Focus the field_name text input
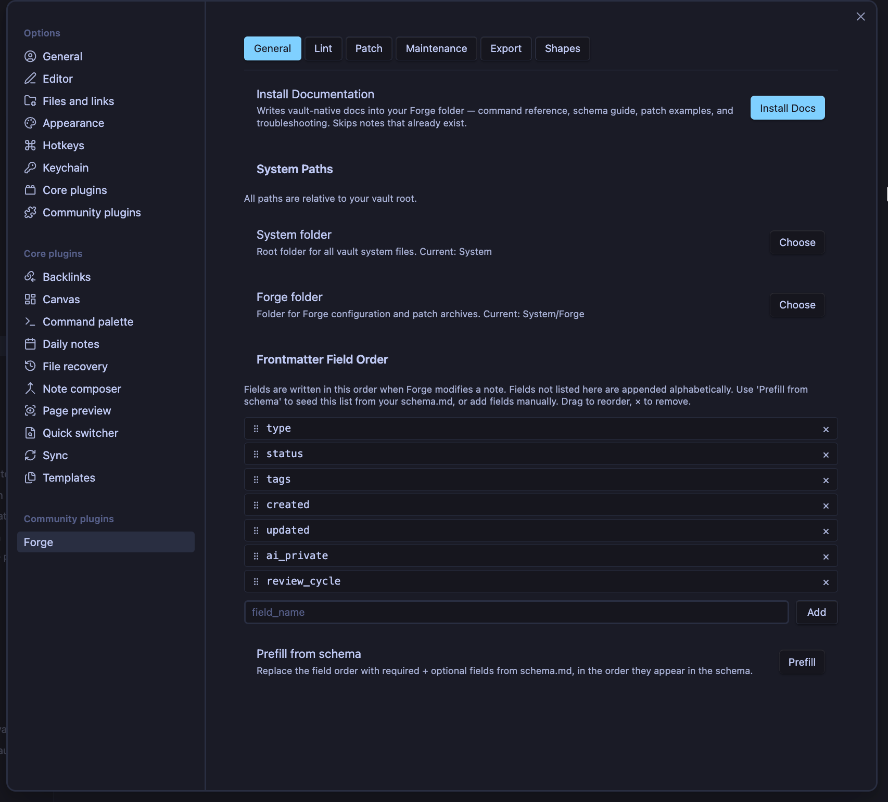 pos(516,612)
